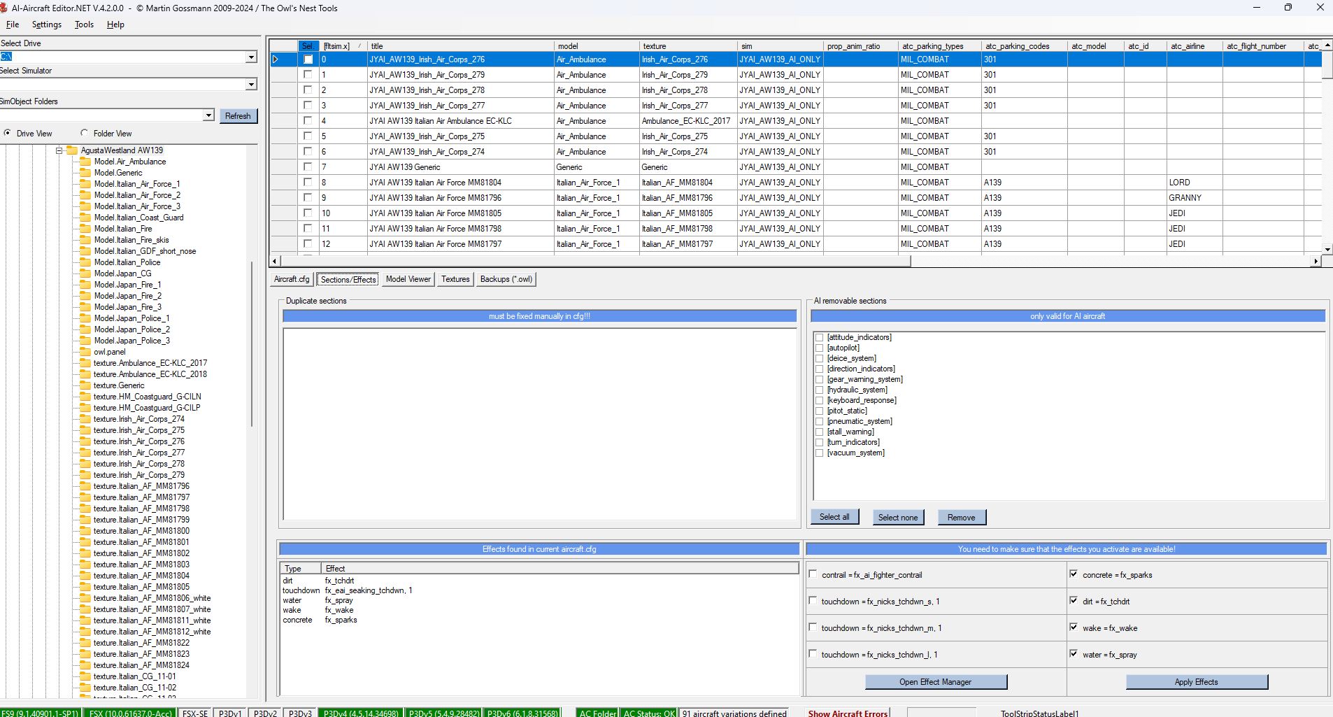Switch to the Aircraft.cfg tab

pos(292,279)
